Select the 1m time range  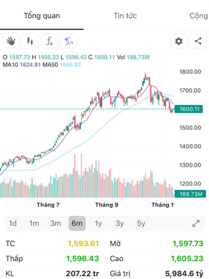34,224
